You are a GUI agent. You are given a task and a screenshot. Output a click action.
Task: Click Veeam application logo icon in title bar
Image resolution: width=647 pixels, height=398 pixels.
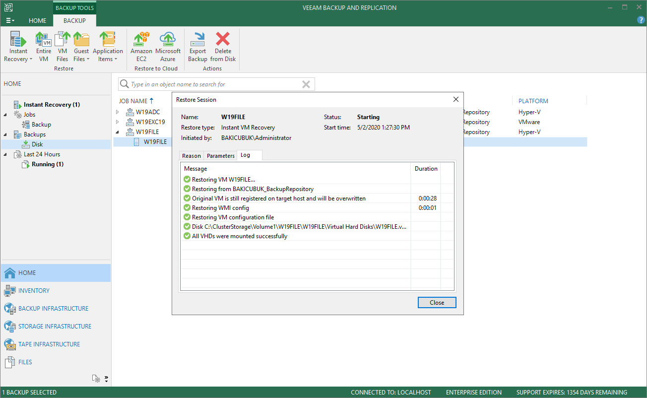(x=9, y=7)
